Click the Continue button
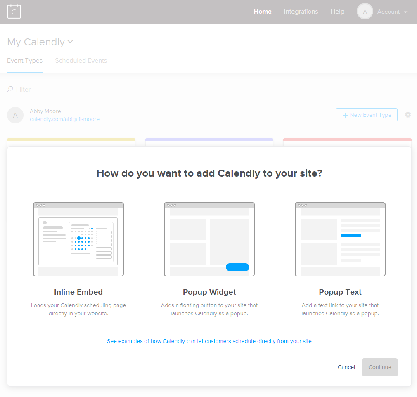 click(380, 367)
